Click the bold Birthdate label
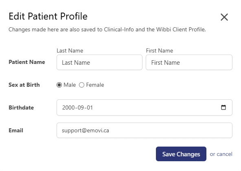The height and width of the screenshot is (171, 241). [x=21, y=107]
